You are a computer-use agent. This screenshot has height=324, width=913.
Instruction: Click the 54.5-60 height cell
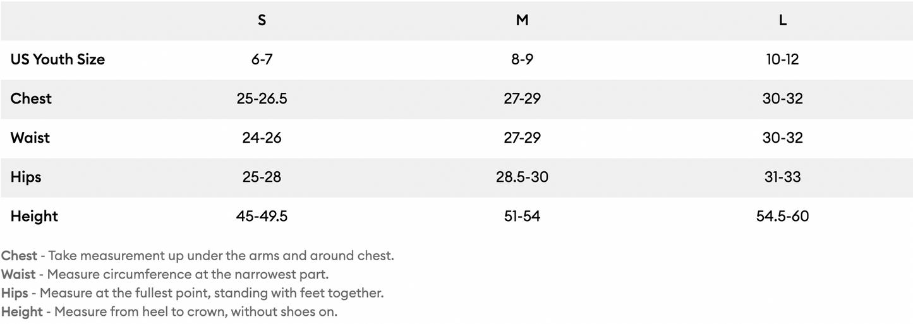[x=782, y=216]
